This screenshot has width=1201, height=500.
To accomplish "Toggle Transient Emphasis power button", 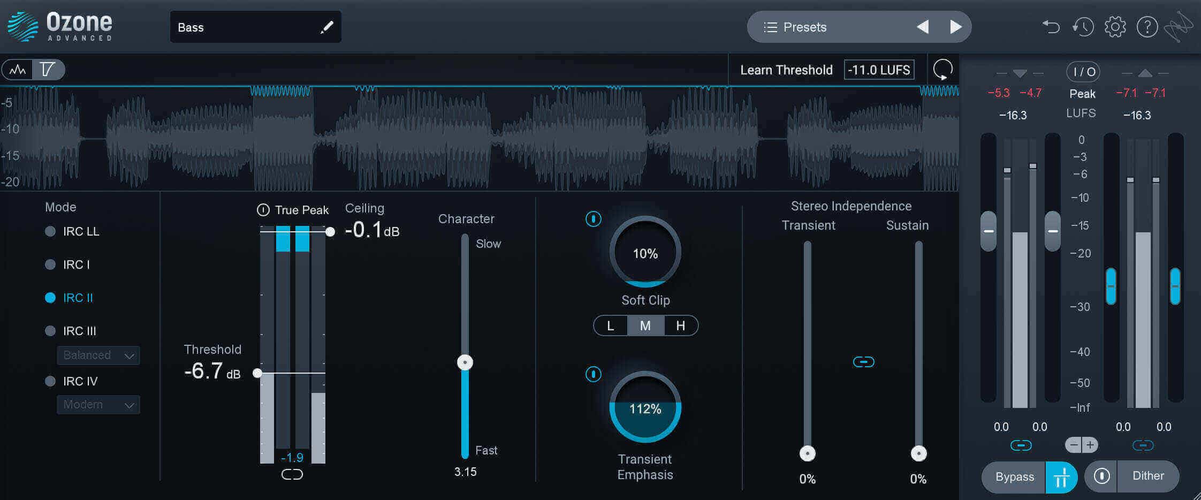I will [x=594, y=374].
